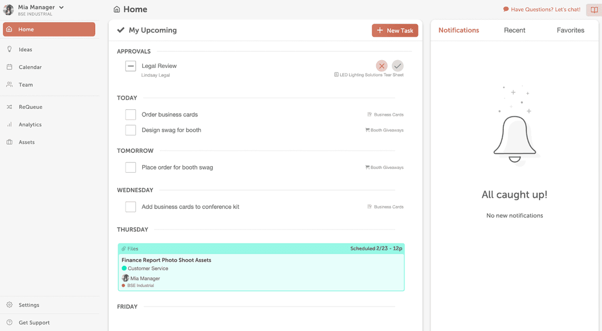Switch to the Recent tab
This screenshot has height=331, width=602.
[x=514, y=30]
